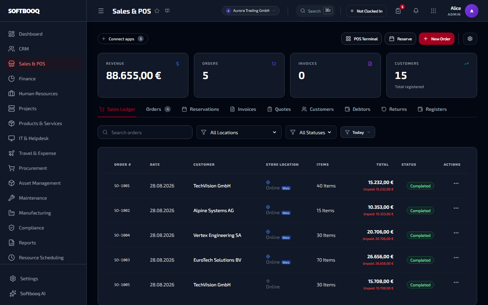Open actions menu for order SO-1003
This screenshot has width=488, height=305.
[456, 258]
